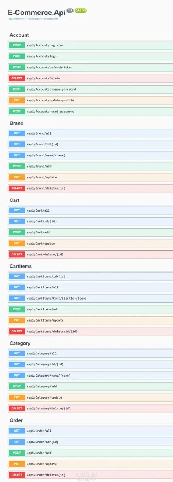
Task: Open the /api/Cart/all endpoint
Action: pyautogui.click(x=90, y=210)
